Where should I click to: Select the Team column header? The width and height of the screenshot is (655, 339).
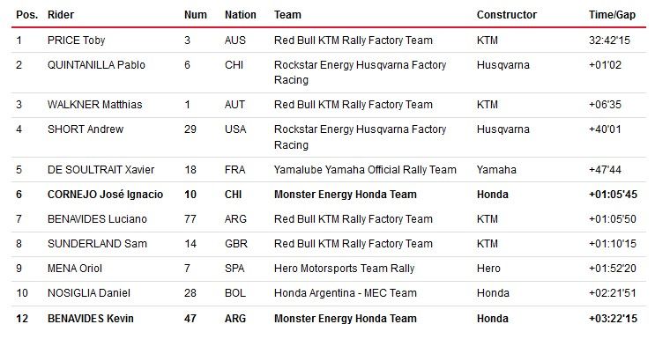click(287, 15)
